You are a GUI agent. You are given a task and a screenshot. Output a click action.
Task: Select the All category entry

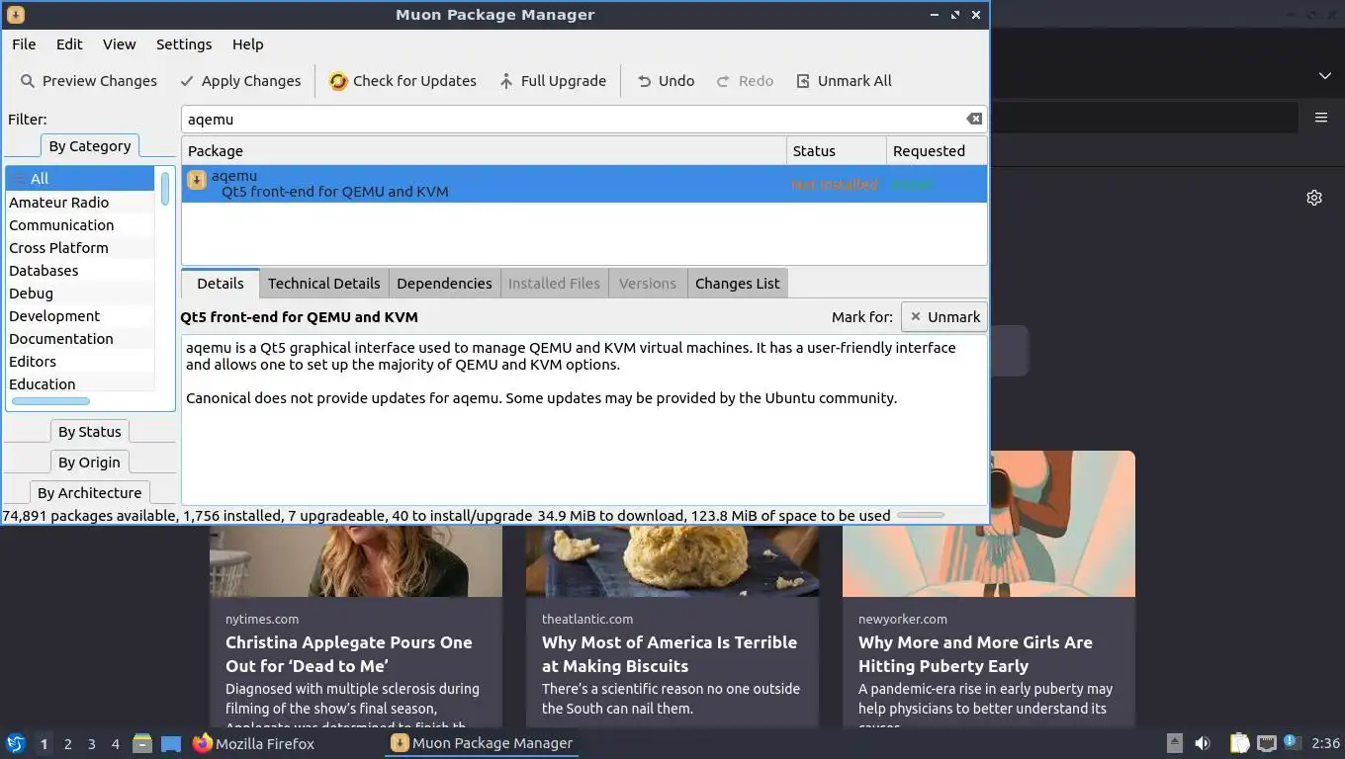pos(80,179)
